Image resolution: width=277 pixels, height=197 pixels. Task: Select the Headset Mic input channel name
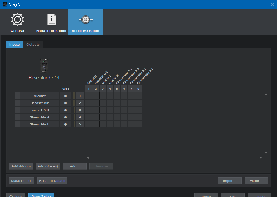pos(40,103)
